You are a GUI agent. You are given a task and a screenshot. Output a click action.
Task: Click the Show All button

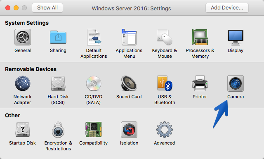coord(47,8)
